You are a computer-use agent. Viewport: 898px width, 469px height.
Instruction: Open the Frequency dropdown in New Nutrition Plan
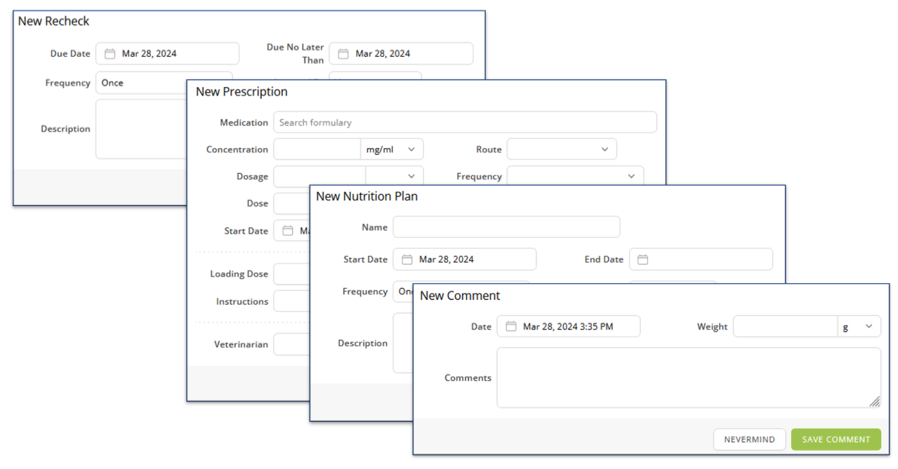coord(403,292)
